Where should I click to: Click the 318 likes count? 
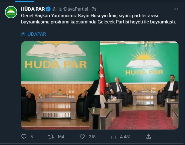click(92, 137)
